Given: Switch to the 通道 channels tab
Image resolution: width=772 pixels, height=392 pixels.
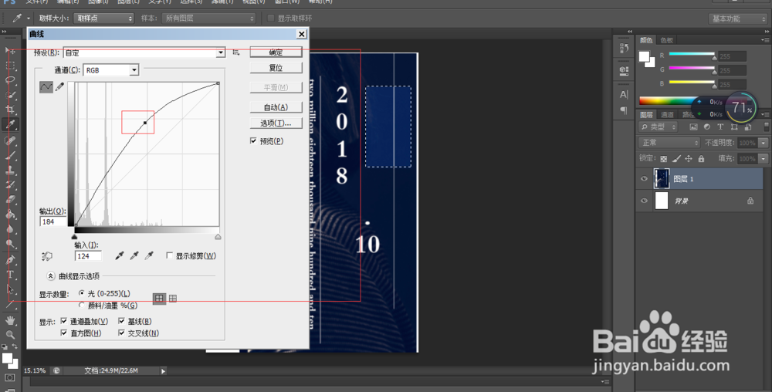Looking at the screenshot, I should click(x=667, y=115).
